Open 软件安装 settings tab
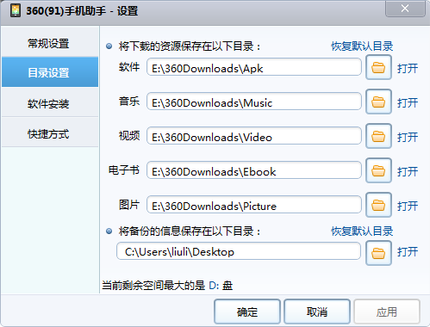The height and width of the screenshot is (327, 430). pyautogui.click(x=50, y=102)
